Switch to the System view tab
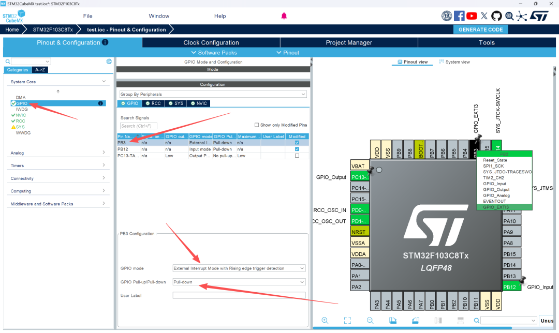Image resolution: width=559 pixels, height=333 pixels. click(x=454, y=62)
